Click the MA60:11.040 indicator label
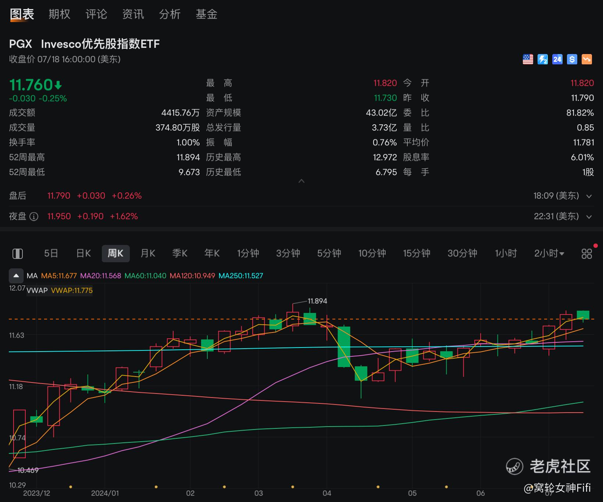 point(145,276)
